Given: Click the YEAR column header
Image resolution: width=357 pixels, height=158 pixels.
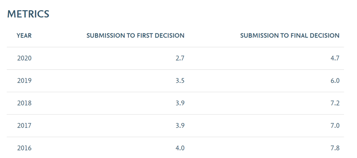Looking at the screenshot, I should tap(24, 36).
